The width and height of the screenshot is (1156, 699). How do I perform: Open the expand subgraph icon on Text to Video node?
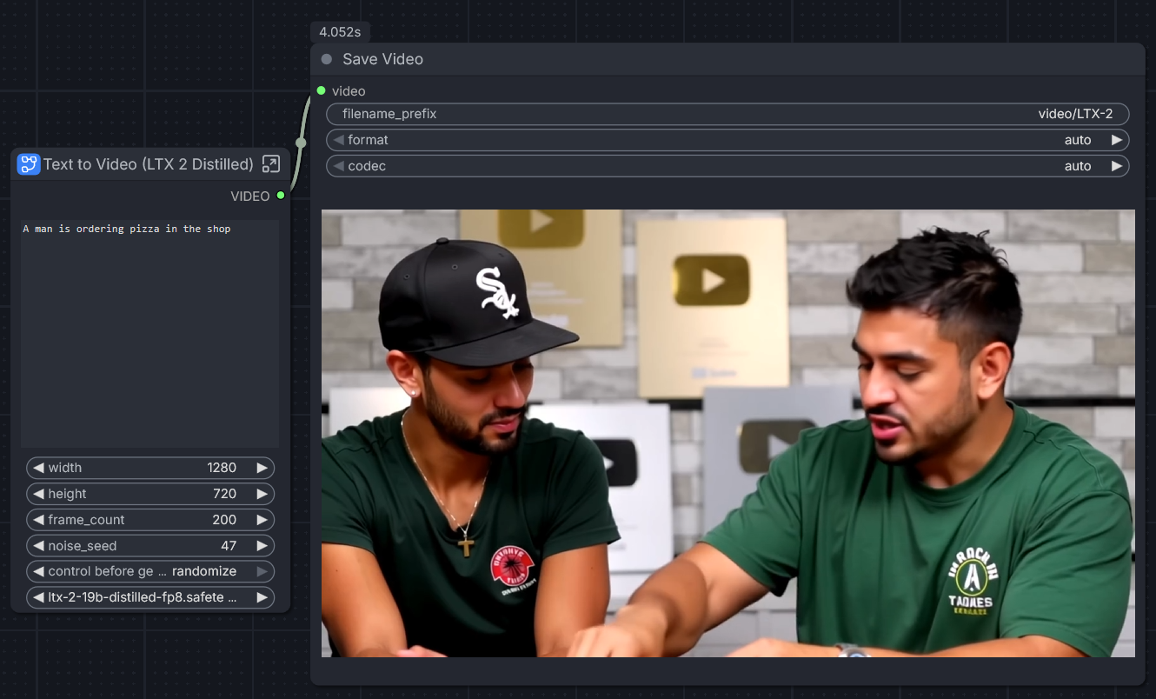coord(271,164)
